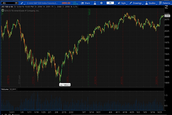
Task: Click the /ESM6 green rollover marker
Action: [x=89, y=12]
